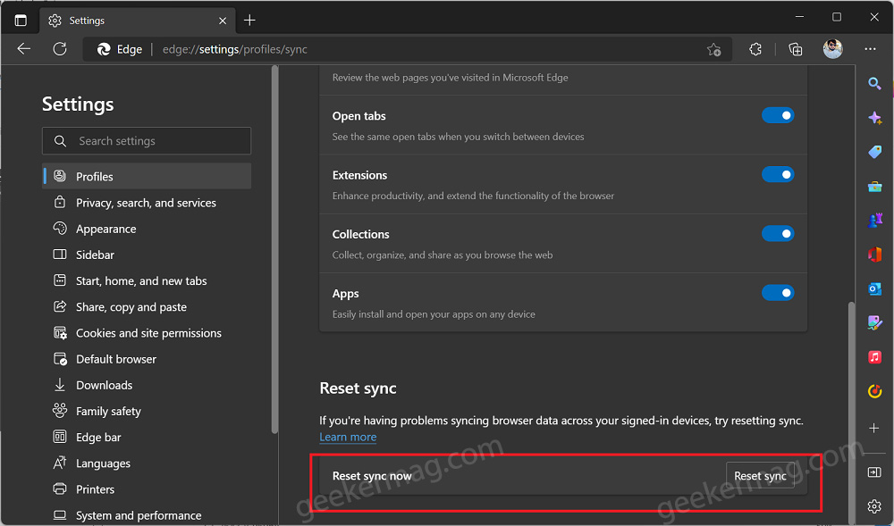Open Start, home, and new tabs settings
The image size is (894, 526).
pyautogui.click(x=147, y=281)
